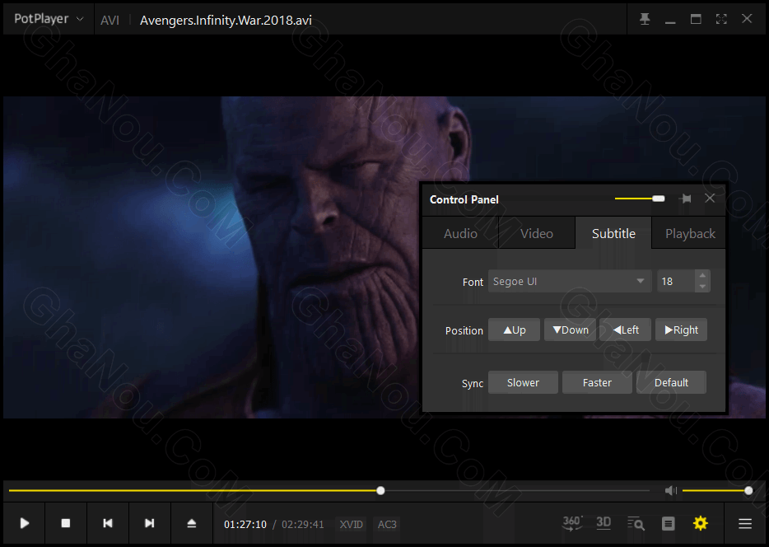Move subtitle position Down

tap(570, 330)
